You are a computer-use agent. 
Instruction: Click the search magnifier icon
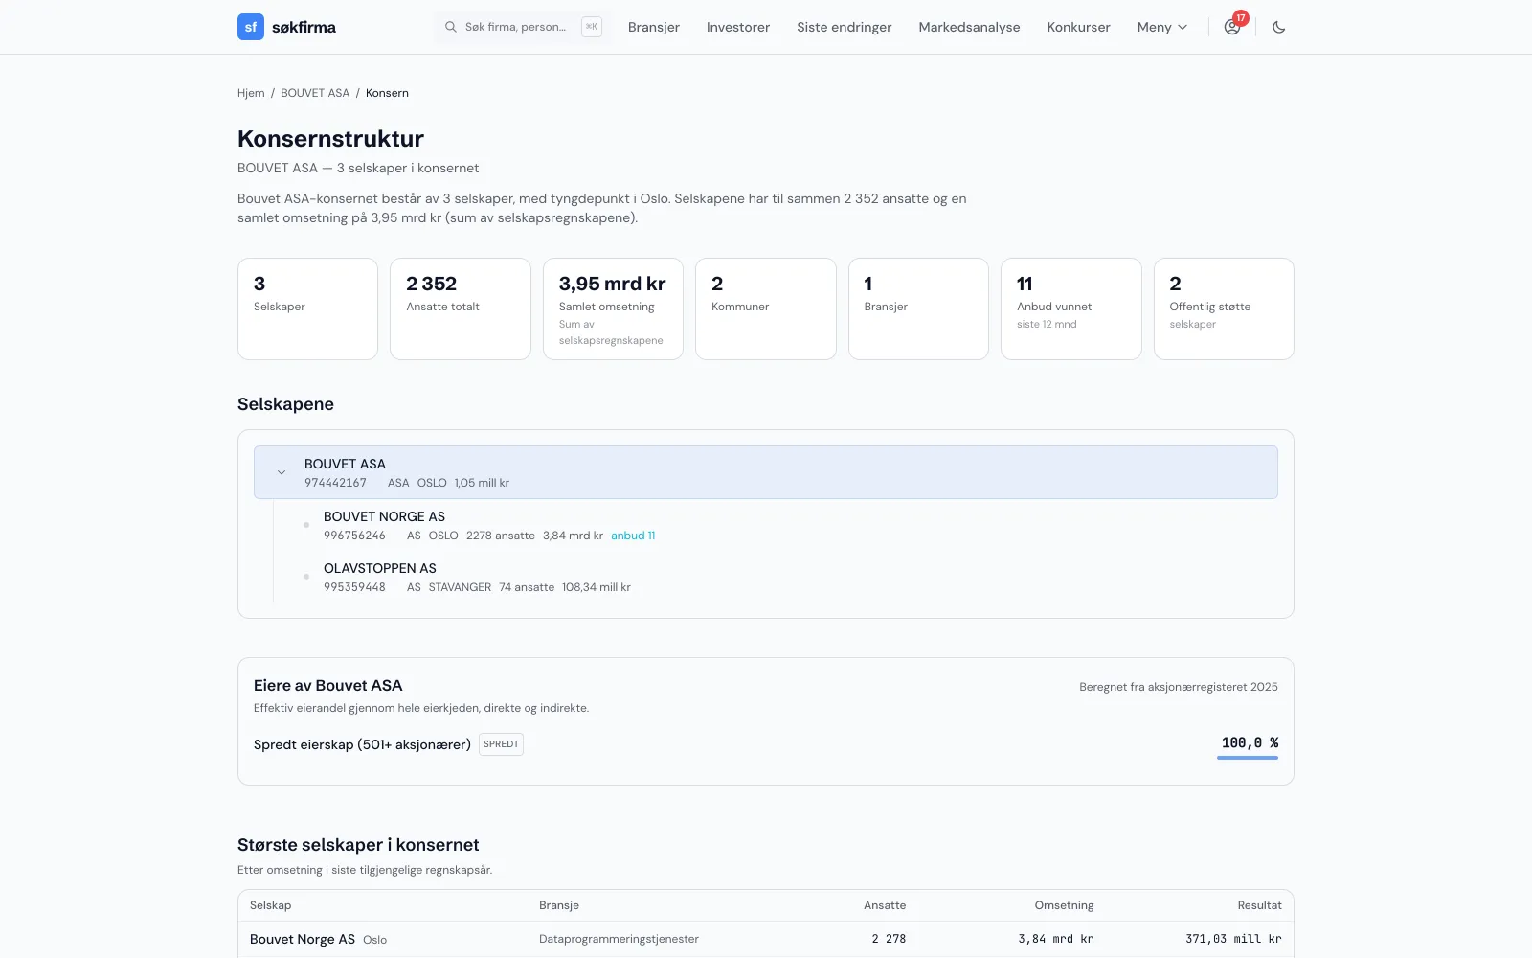click(451, 27)
